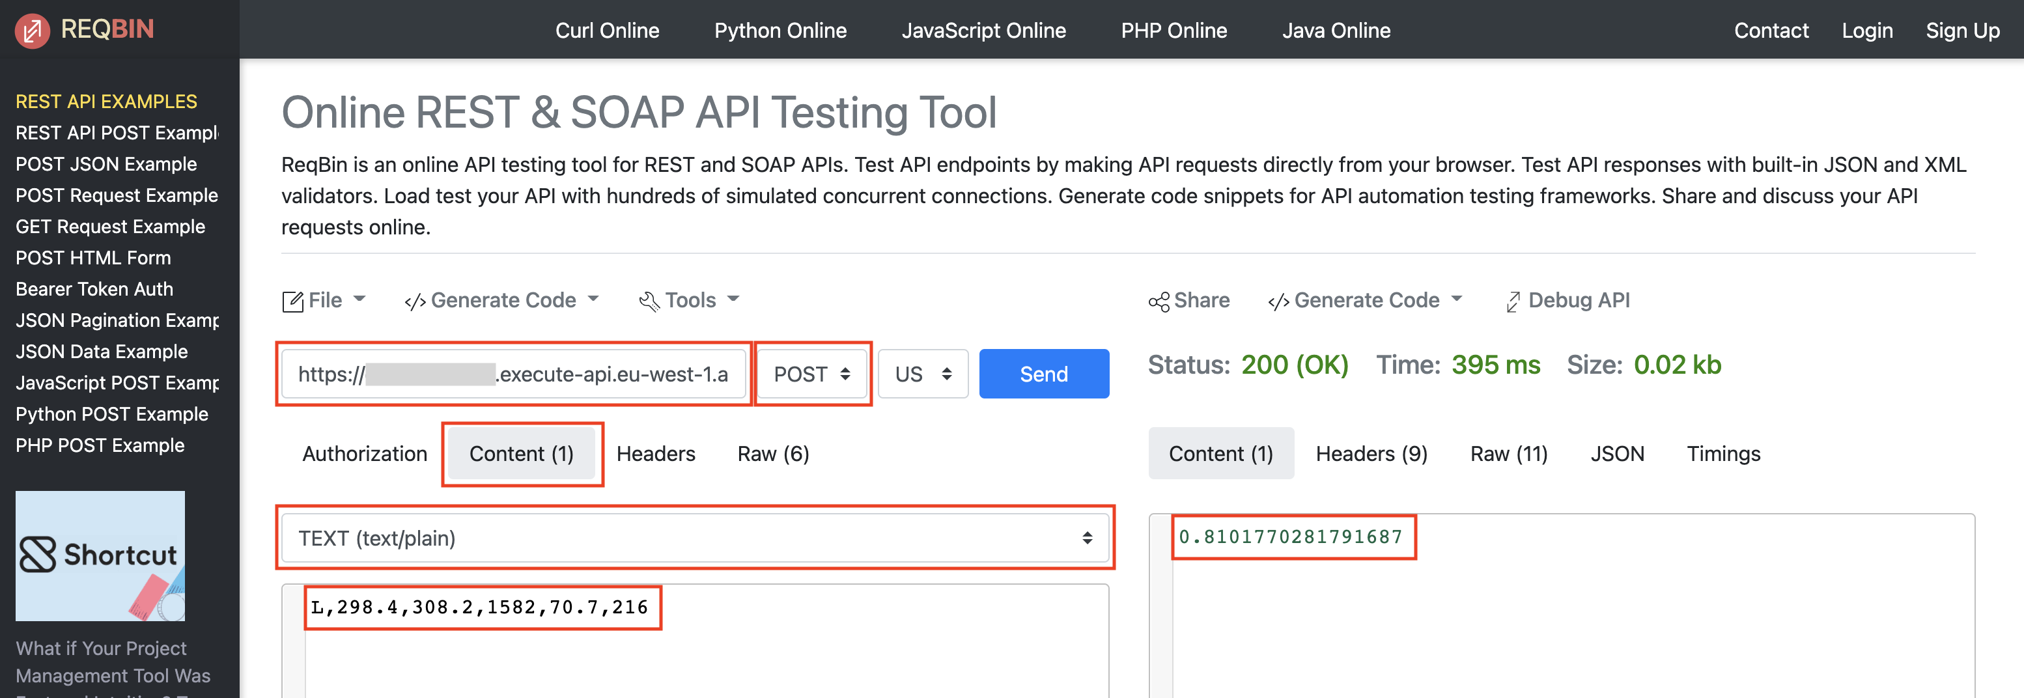Click the Share network icon

(x=1158, y=301)
